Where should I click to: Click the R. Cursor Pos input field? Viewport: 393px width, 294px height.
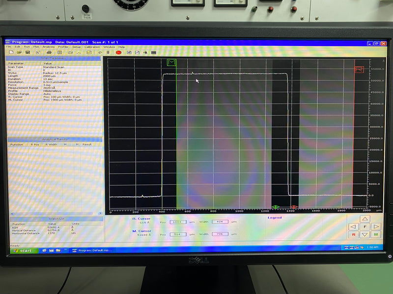point(178,222)
